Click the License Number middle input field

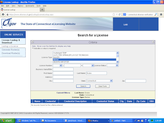click(x=72, y=66)
